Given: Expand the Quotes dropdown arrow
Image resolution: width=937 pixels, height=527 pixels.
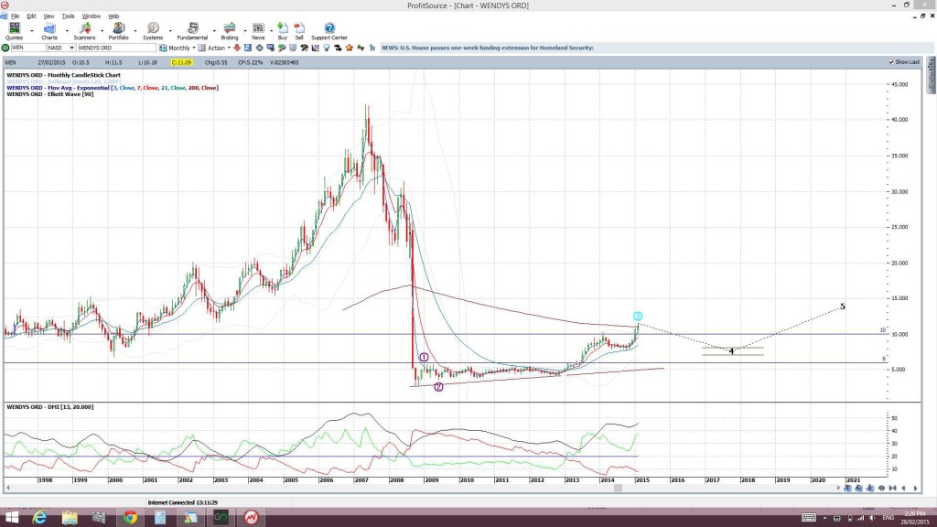Looking at the screenshot, I should click(x=32, y=31).
